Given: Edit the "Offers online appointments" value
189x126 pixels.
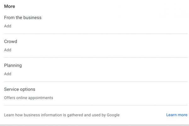Looking at the screenshot, I should point(28,98).
